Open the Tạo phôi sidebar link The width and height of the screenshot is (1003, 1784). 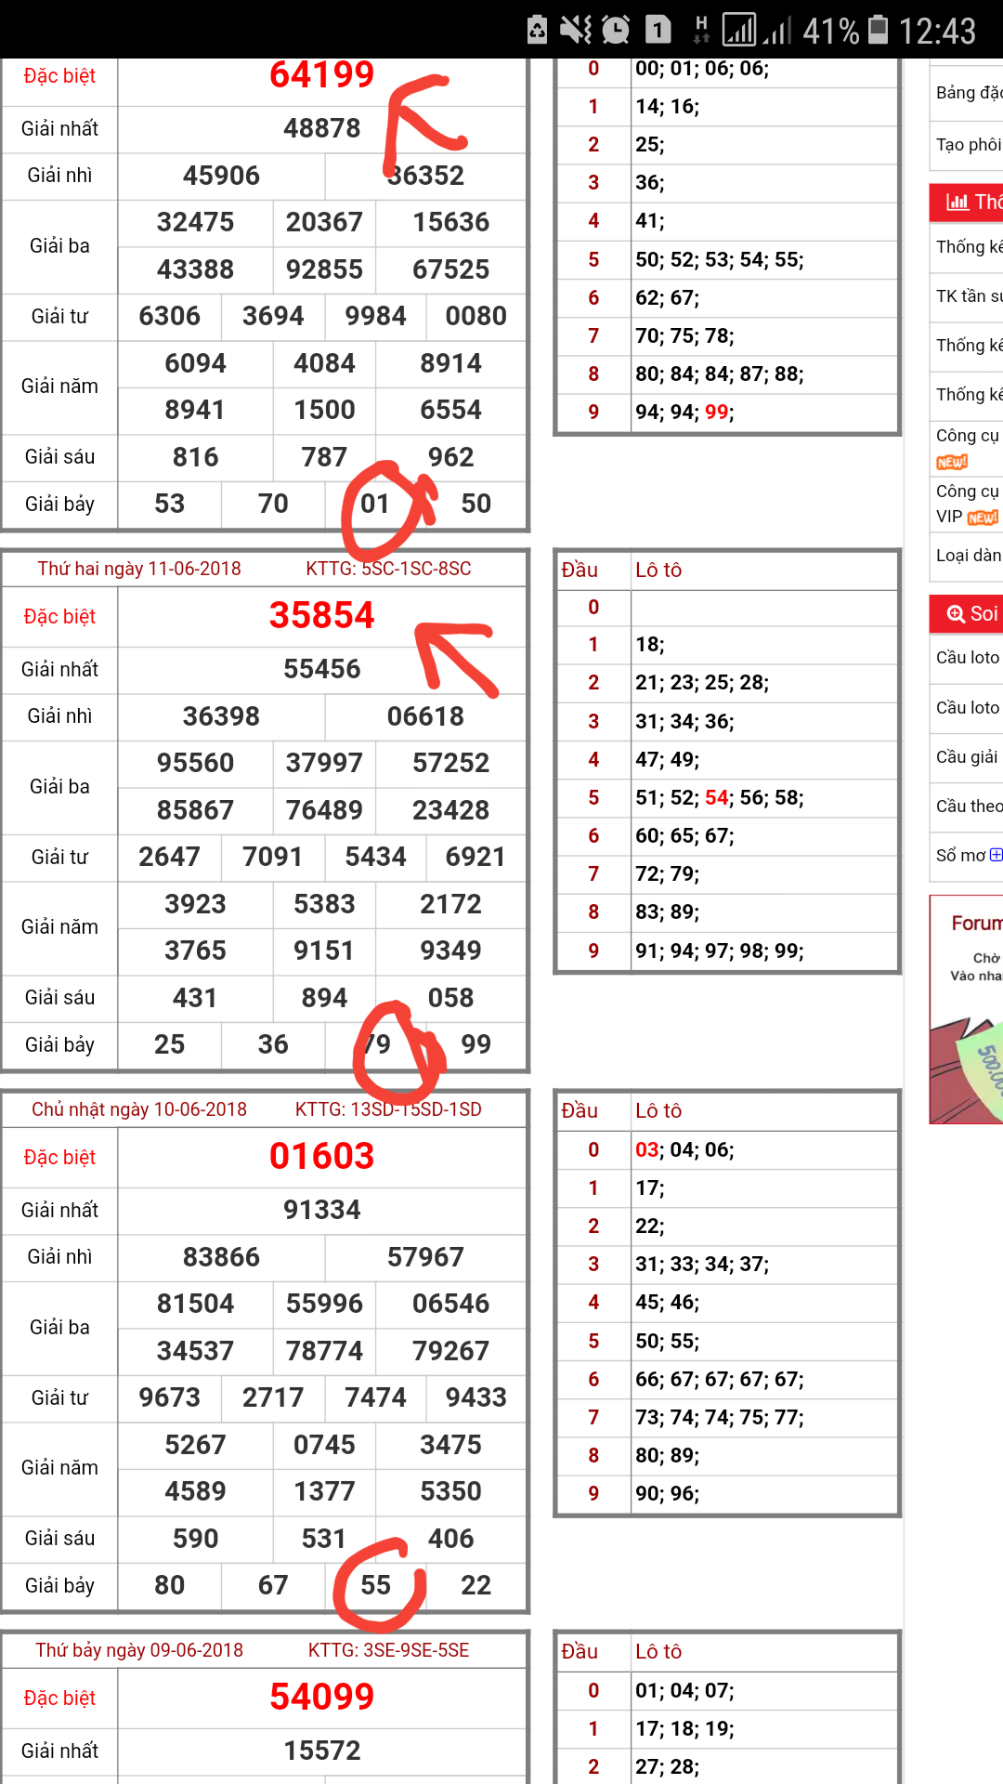(x=968, y=144)
